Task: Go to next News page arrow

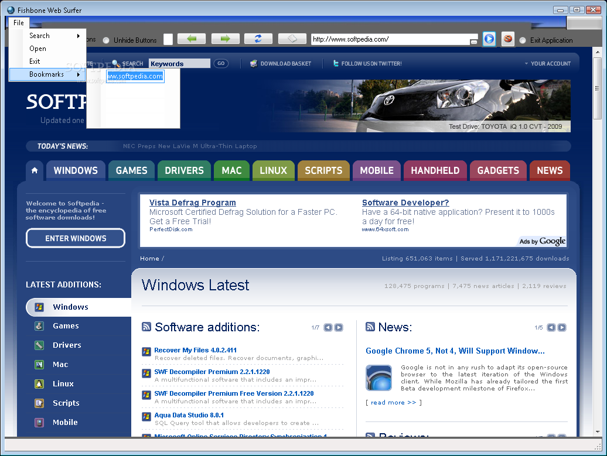Action: [562, 328]
